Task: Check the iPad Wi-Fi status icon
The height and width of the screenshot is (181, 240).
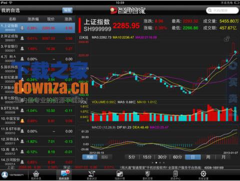Action: [10, 2]
